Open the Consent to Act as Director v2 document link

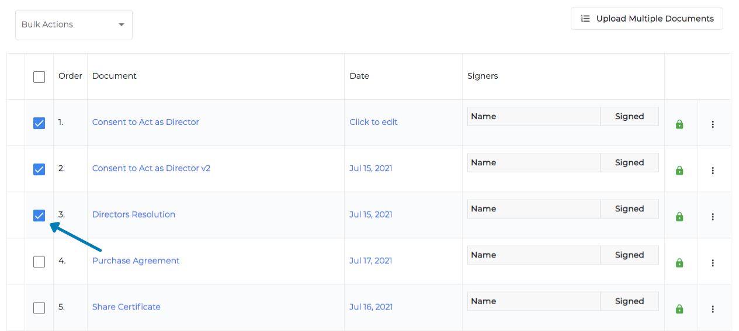[x=151, y=168]
